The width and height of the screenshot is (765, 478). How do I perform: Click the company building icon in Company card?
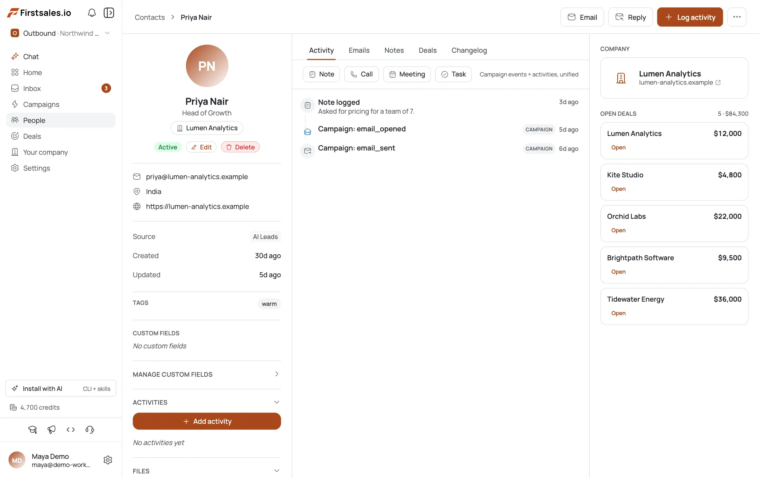(621, 78)
